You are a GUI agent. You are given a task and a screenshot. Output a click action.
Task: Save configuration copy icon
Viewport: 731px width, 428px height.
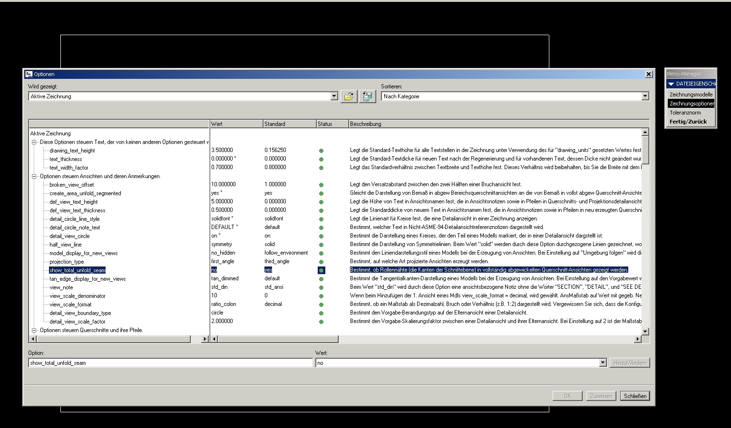[x=367, y=96]
